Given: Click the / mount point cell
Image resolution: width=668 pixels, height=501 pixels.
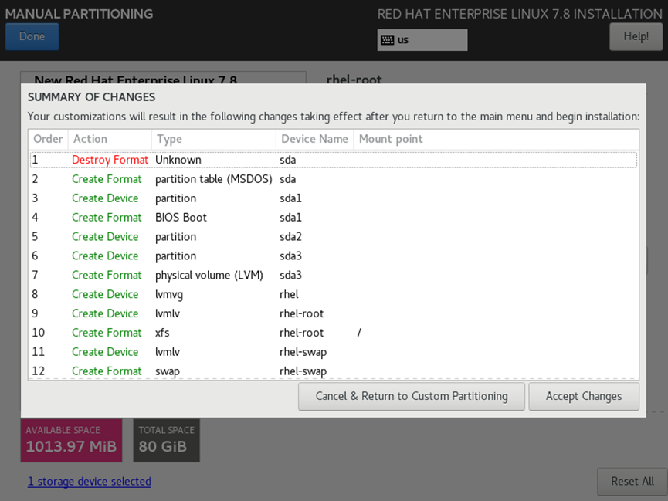Looking at the screenshot, I should (359, 332).
